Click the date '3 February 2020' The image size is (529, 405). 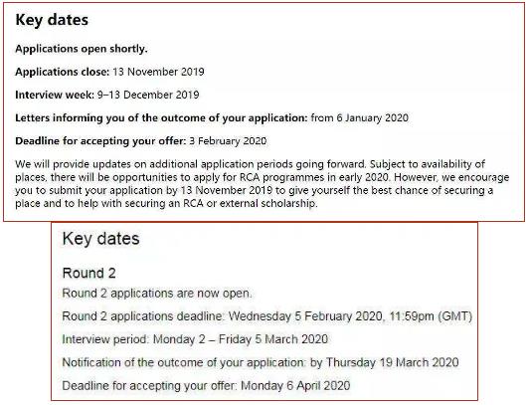(x=228, y=141)
